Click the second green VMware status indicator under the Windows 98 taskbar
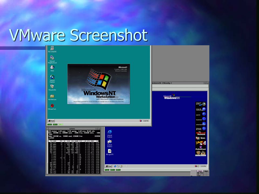259x194 pixels. point(113,170)
